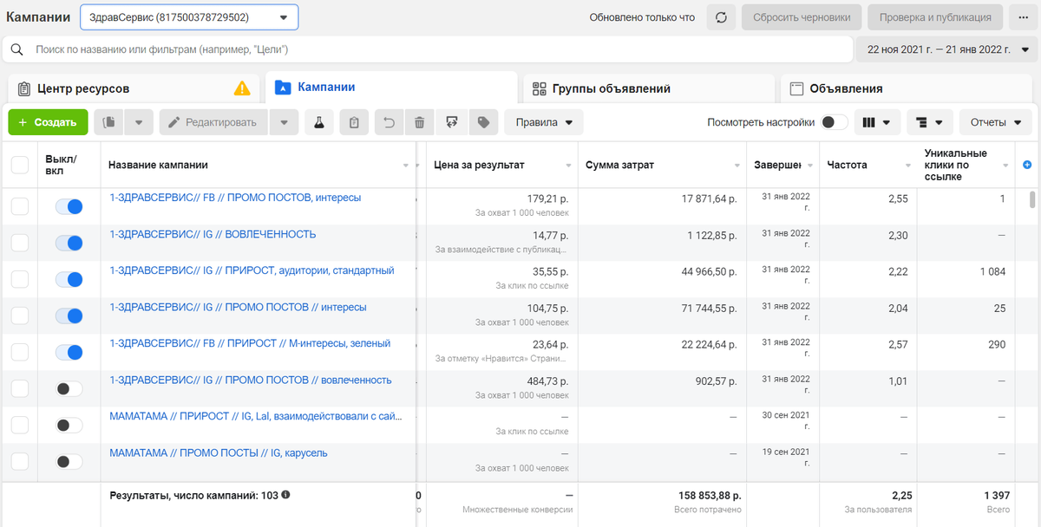Go to the Объявления tab
Image resolution: width=1041 pixels, height=527 pixels.
pos(907,88)
